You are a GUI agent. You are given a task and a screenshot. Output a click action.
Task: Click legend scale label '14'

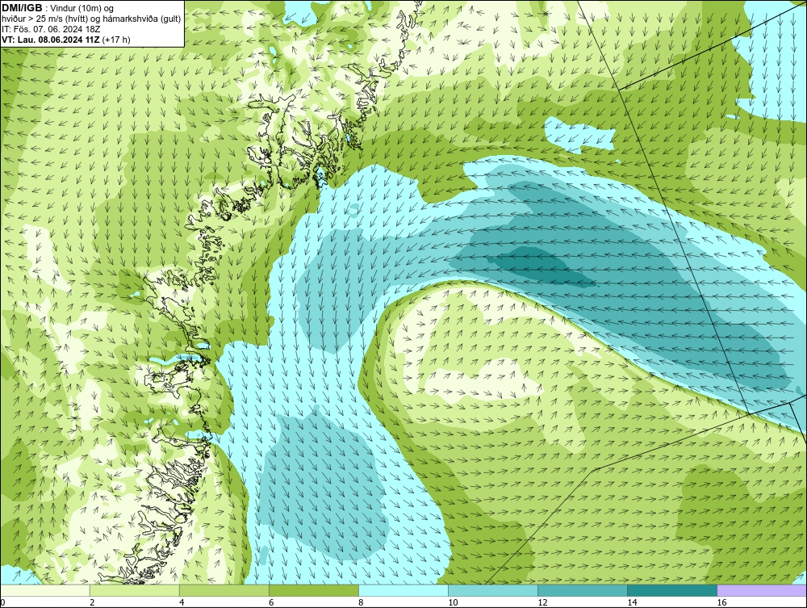(x=632, y=602)
